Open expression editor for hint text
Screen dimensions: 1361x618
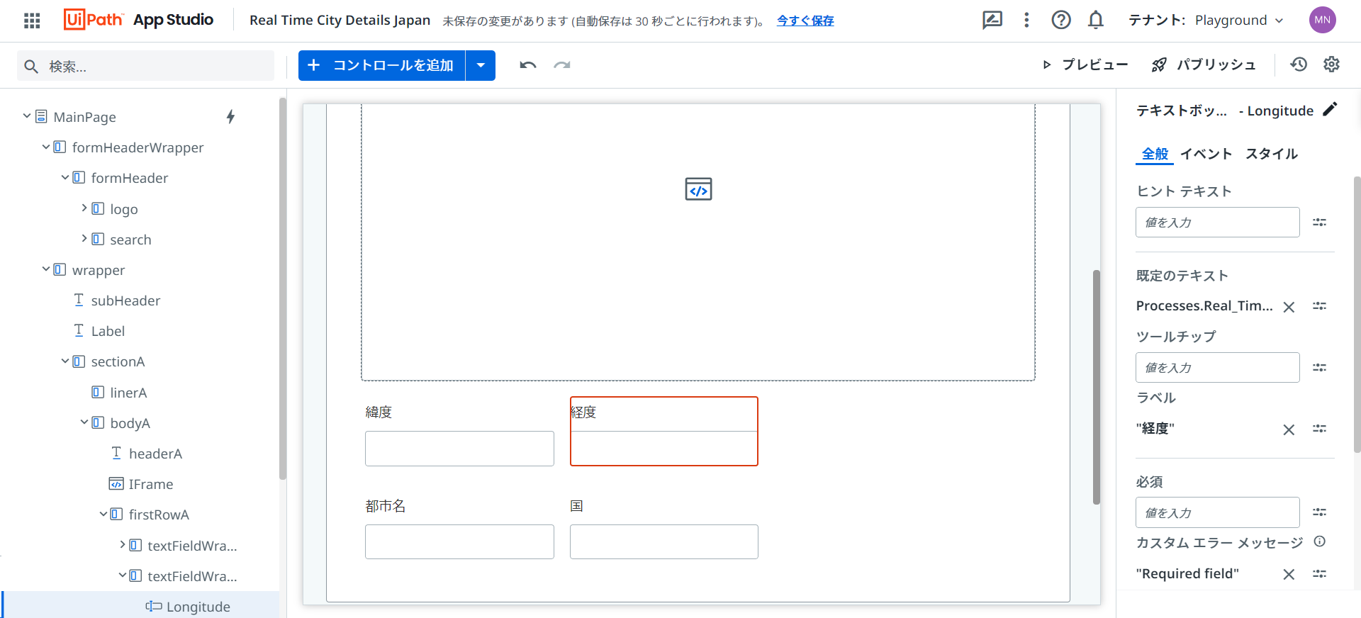[x=1319, y=223]
